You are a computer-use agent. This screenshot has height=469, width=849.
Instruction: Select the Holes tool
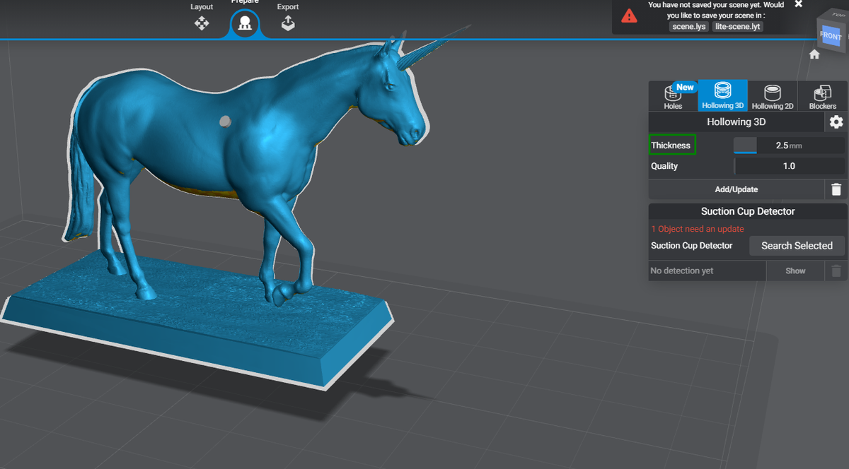673,95
